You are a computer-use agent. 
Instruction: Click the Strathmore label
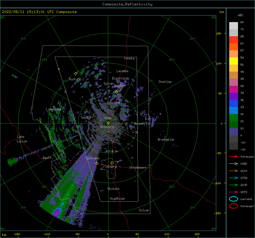[138, 168]
